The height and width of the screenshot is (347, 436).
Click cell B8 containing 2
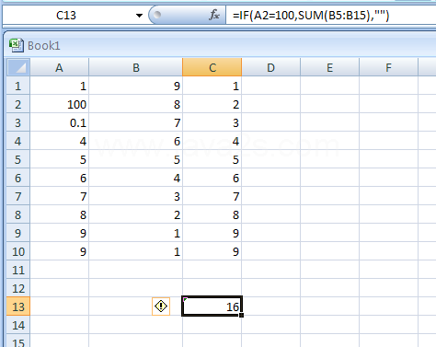tap(136, 214)
